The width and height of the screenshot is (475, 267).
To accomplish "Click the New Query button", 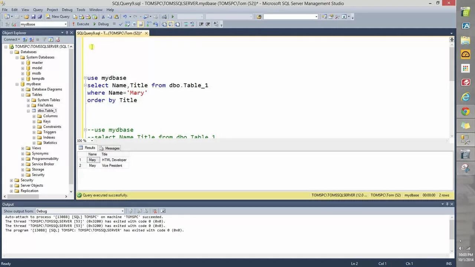I will [x=58, y=17].
